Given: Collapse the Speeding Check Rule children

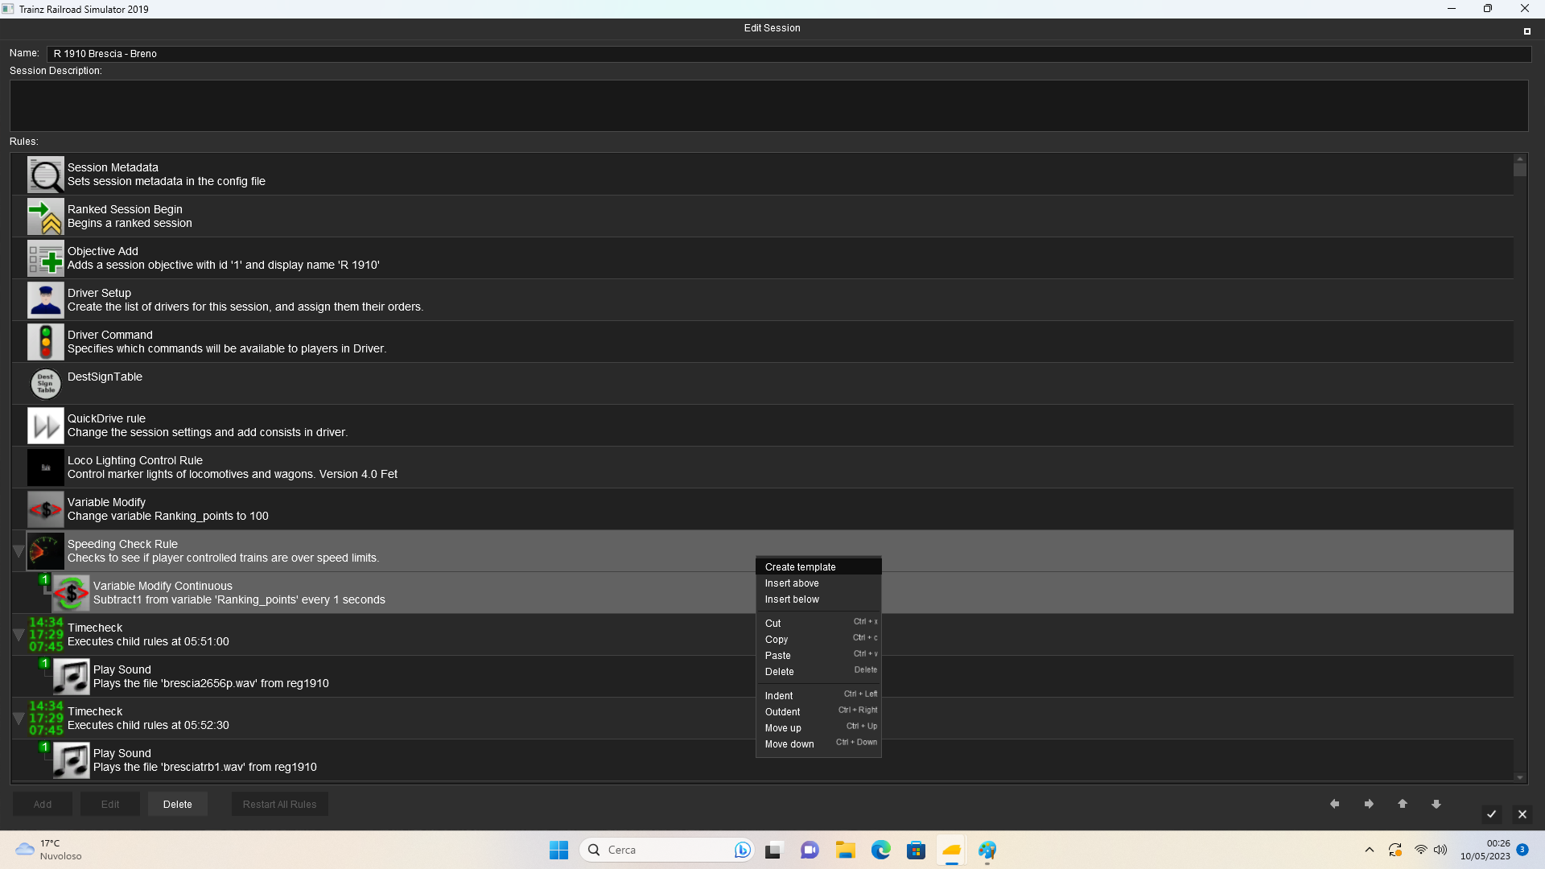Looking at the screenshot, I should click(x=19, y=551).
